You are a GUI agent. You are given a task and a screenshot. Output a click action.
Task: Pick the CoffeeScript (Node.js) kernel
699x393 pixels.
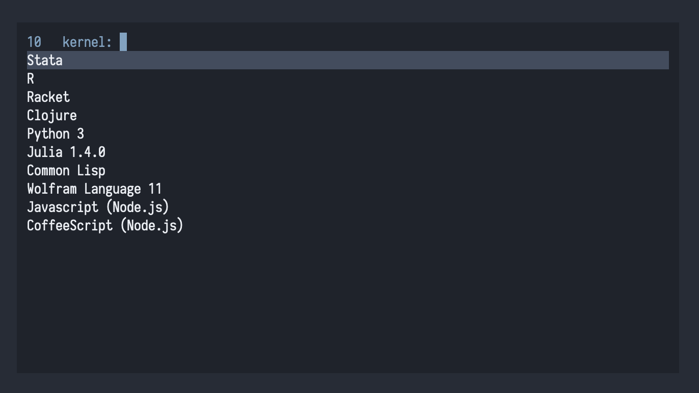coord(105,225)
